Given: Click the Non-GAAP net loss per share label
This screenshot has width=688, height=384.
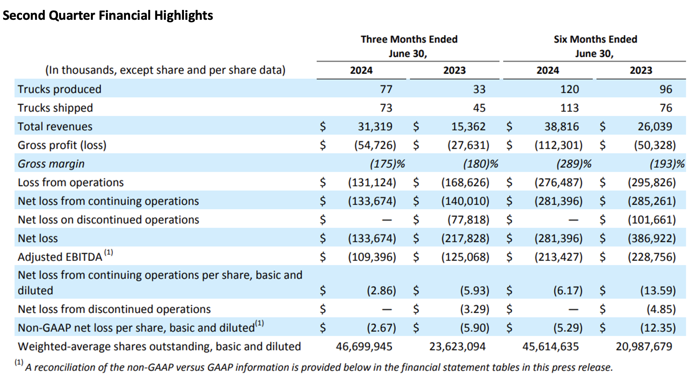Looking at the screenshot, I should click(x=141, y=327).
